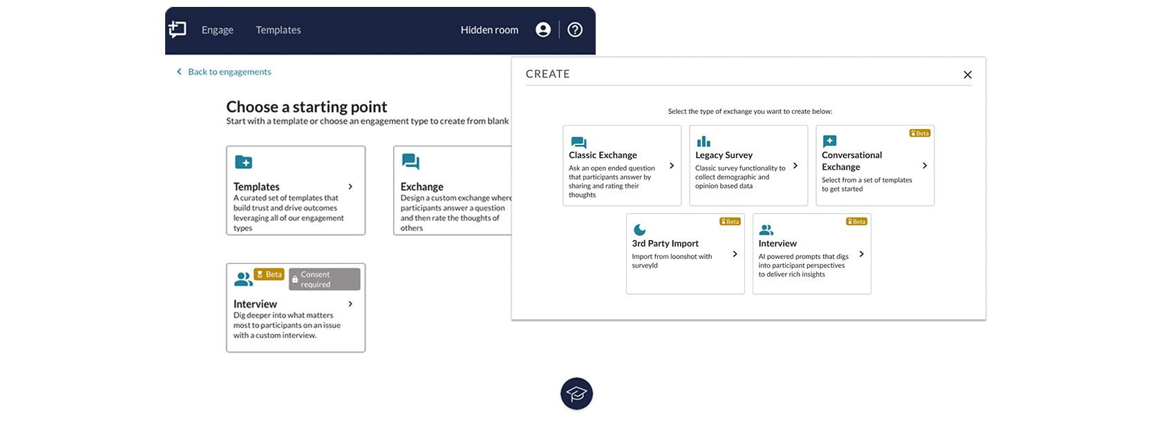Click 'Import from loonshot with surveyId' text

(672, 261)
